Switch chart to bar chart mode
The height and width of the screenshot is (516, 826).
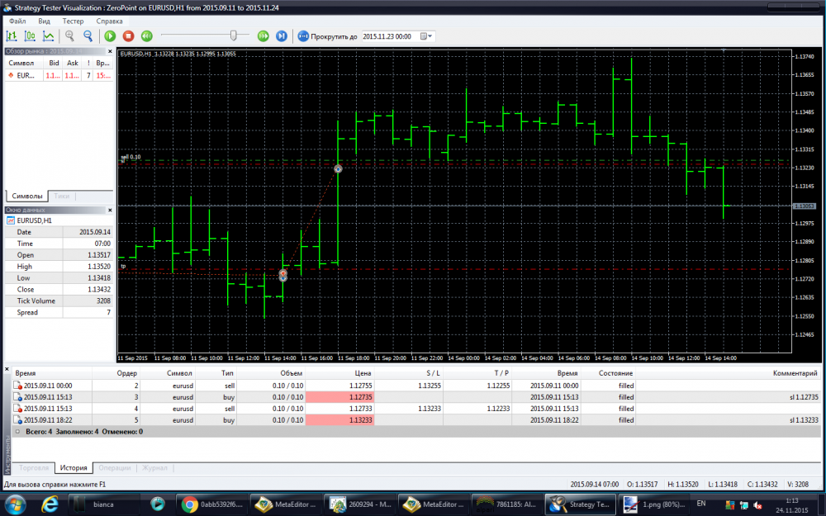click(x=12, y=36)
